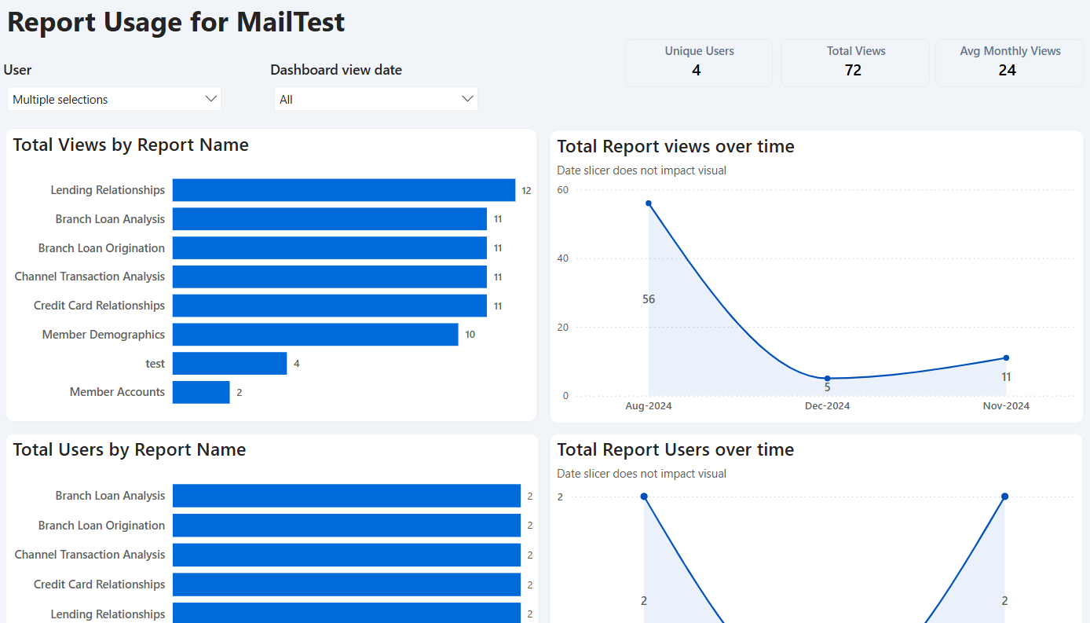The height and width of the screenshot is (623, 1090).
Task: Click the Nov-2024 data point in views chart
Action: (1006, 358)
